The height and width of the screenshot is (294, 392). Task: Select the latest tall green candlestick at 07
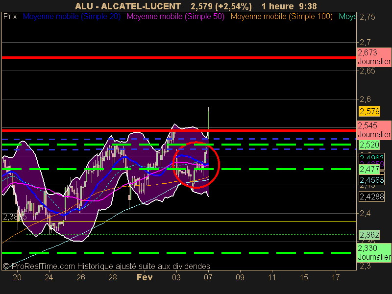[x=208, y=124]
